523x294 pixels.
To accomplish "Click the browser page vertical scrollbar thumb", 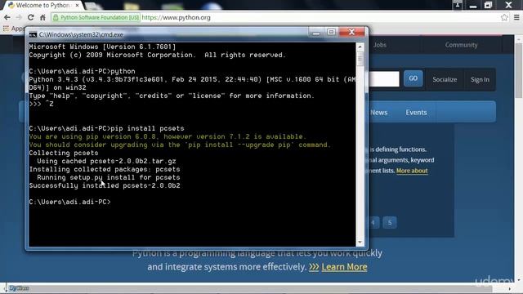I will tap(518, 70).
